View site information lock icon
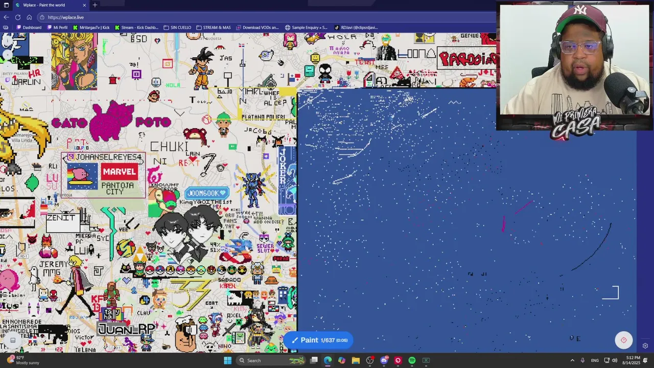This screenshot has height=368, width=654. coord(42,17)
